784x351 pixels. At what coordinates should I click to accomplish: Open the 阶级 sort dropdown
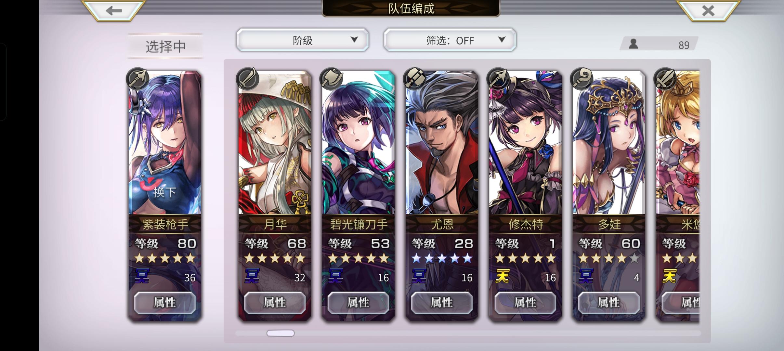[x=303, y=40]
